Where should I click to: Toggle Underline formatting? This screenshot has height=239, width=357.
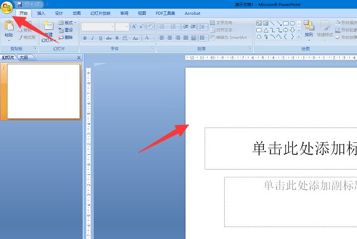pos(100,38)
